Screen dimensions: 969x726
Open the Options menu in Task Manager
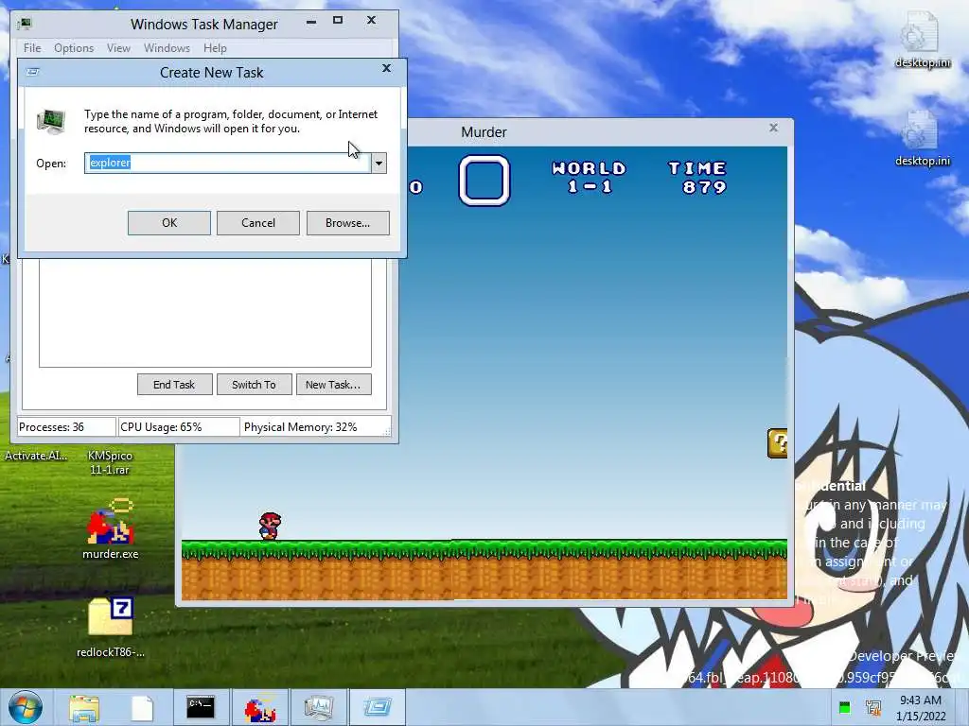(74, 48)
